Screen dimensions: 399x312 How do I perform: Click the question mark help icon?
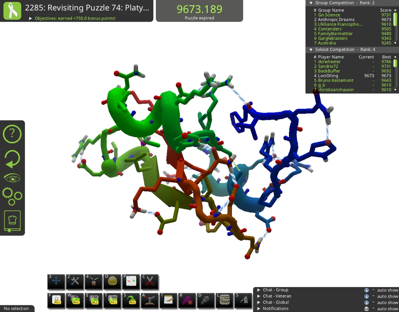point(12,134)
